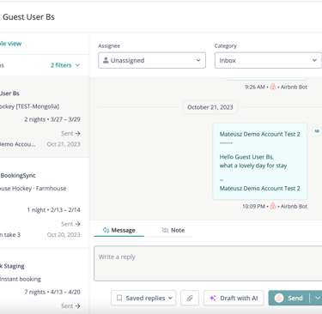322x314 pixels.
Task: Open the Saved replies menu
Action: (143, 298)
